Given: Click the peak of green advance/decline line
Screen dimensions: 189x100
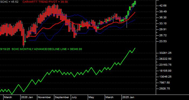Looking at the screenshot, I should point(135,48).
